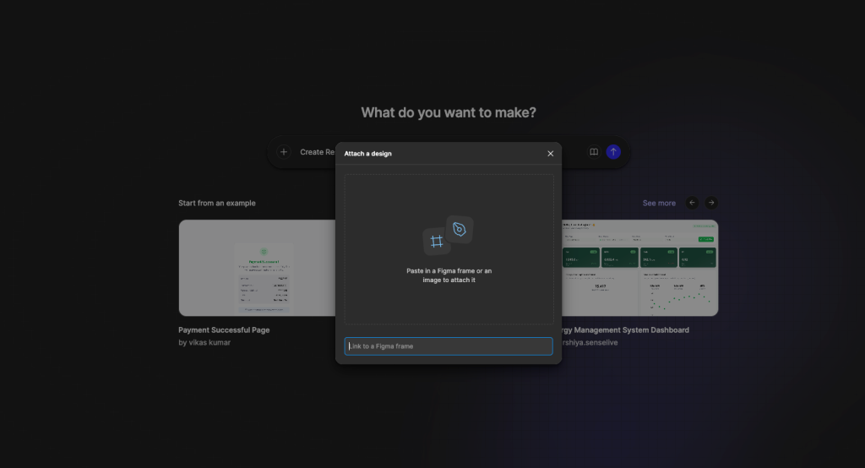The width and height of the screenshot is (865, 468).
Task: Click the Figma frame hash icon
Action: pyautogui.click(x=437, y=241)
